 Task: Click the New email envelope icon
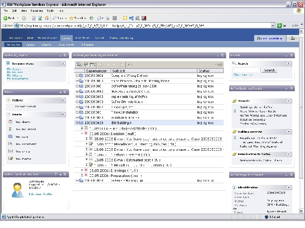click(x=10, y=151)
